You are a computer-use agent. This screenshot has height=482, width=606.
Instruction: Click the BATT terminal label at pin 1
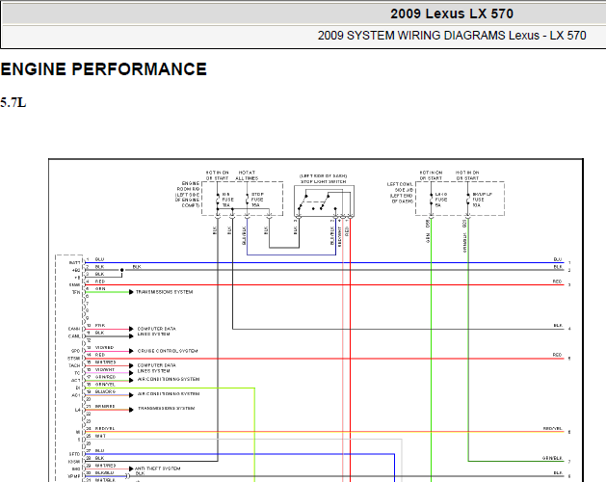(75, 262)
